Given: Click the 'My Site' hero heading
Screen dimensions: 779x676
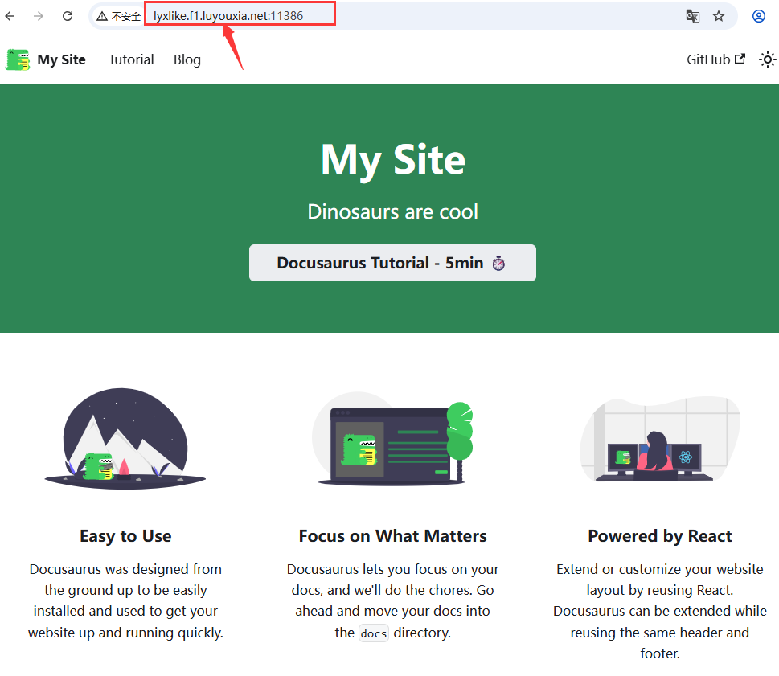Looking at the screenshot, I should (x=393, y=160).
